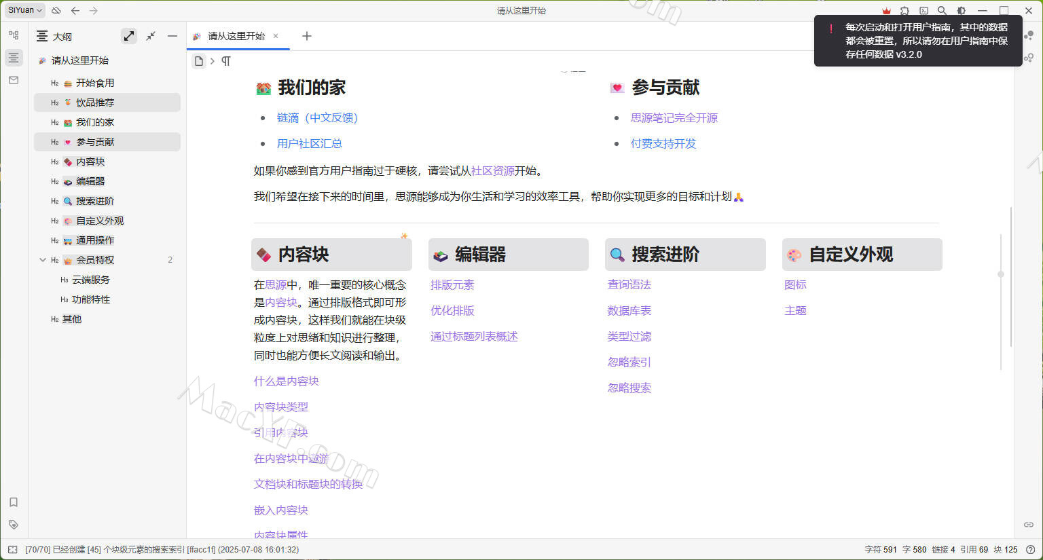Open the bookmarks dock panel

click(14, 502)
